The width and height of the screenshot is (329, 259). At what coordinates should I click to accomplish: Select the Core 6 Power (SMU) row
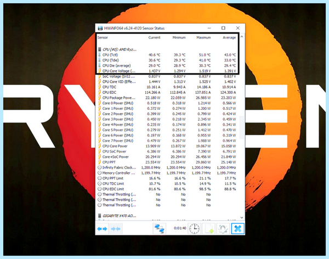pos(167,136)
